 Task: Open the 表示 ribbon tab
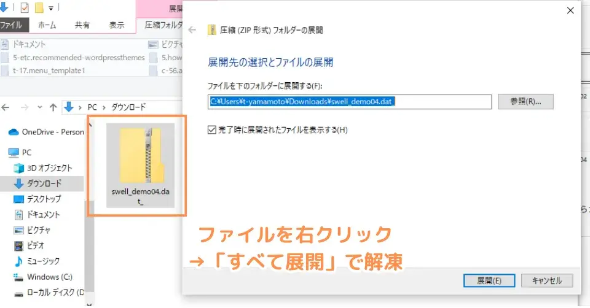tap(117, 25)
